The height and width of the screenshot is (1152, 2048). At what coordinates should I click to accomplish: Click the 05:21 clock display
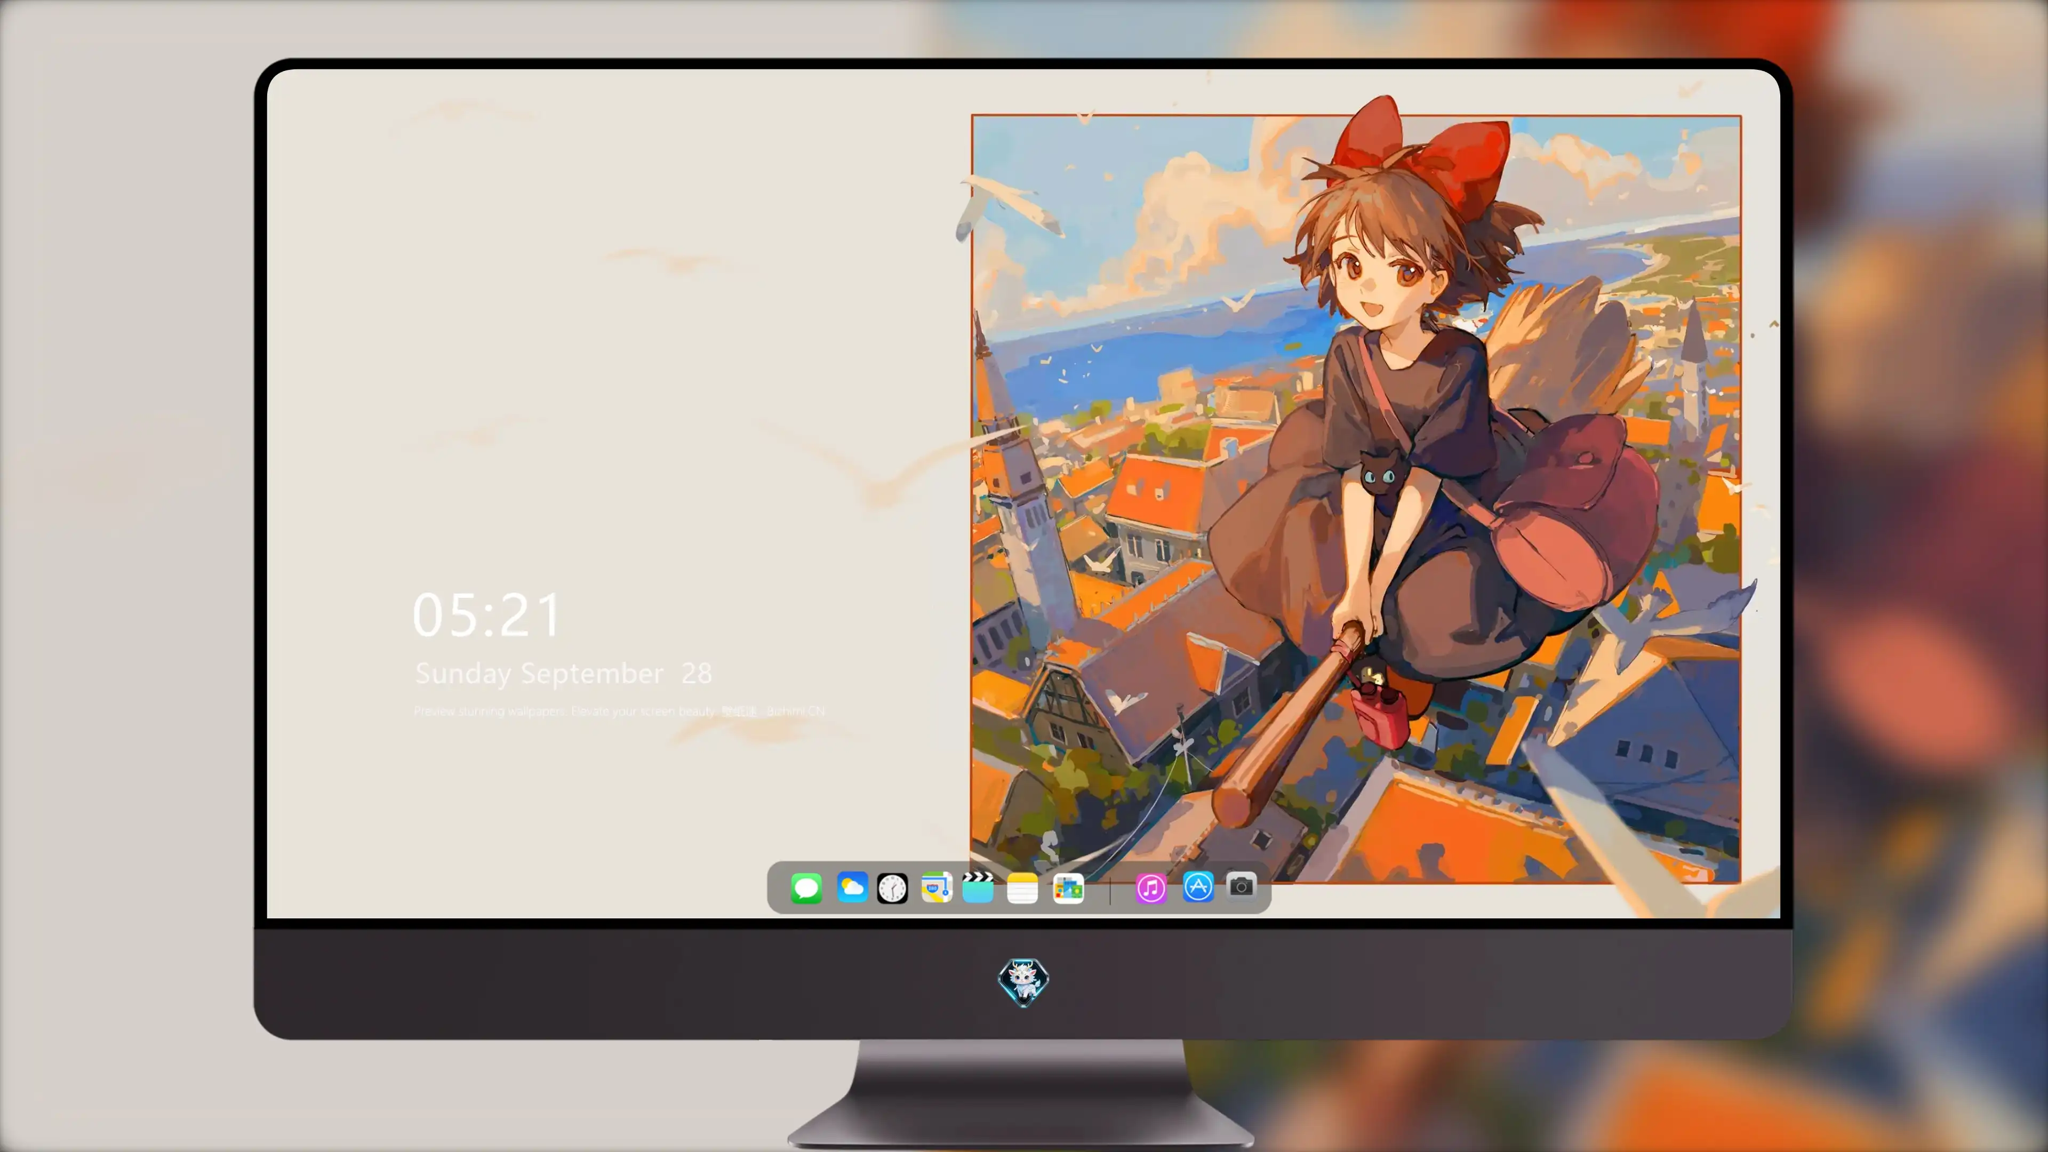(x=486, y=614)
